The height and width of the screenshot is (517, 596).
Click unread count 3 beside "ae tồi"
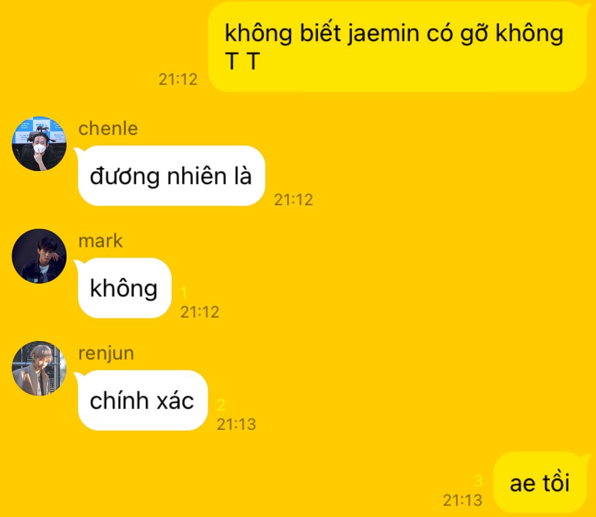point(478,481)
